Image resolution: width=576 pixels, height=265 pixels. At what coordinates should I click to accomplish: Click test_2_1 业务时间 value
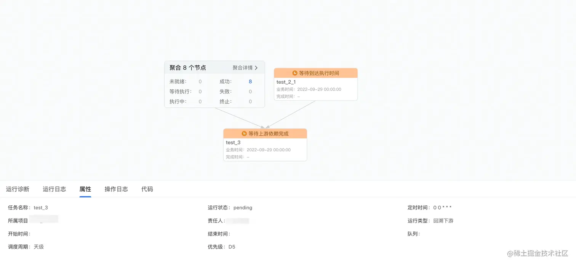coord(319,89)
